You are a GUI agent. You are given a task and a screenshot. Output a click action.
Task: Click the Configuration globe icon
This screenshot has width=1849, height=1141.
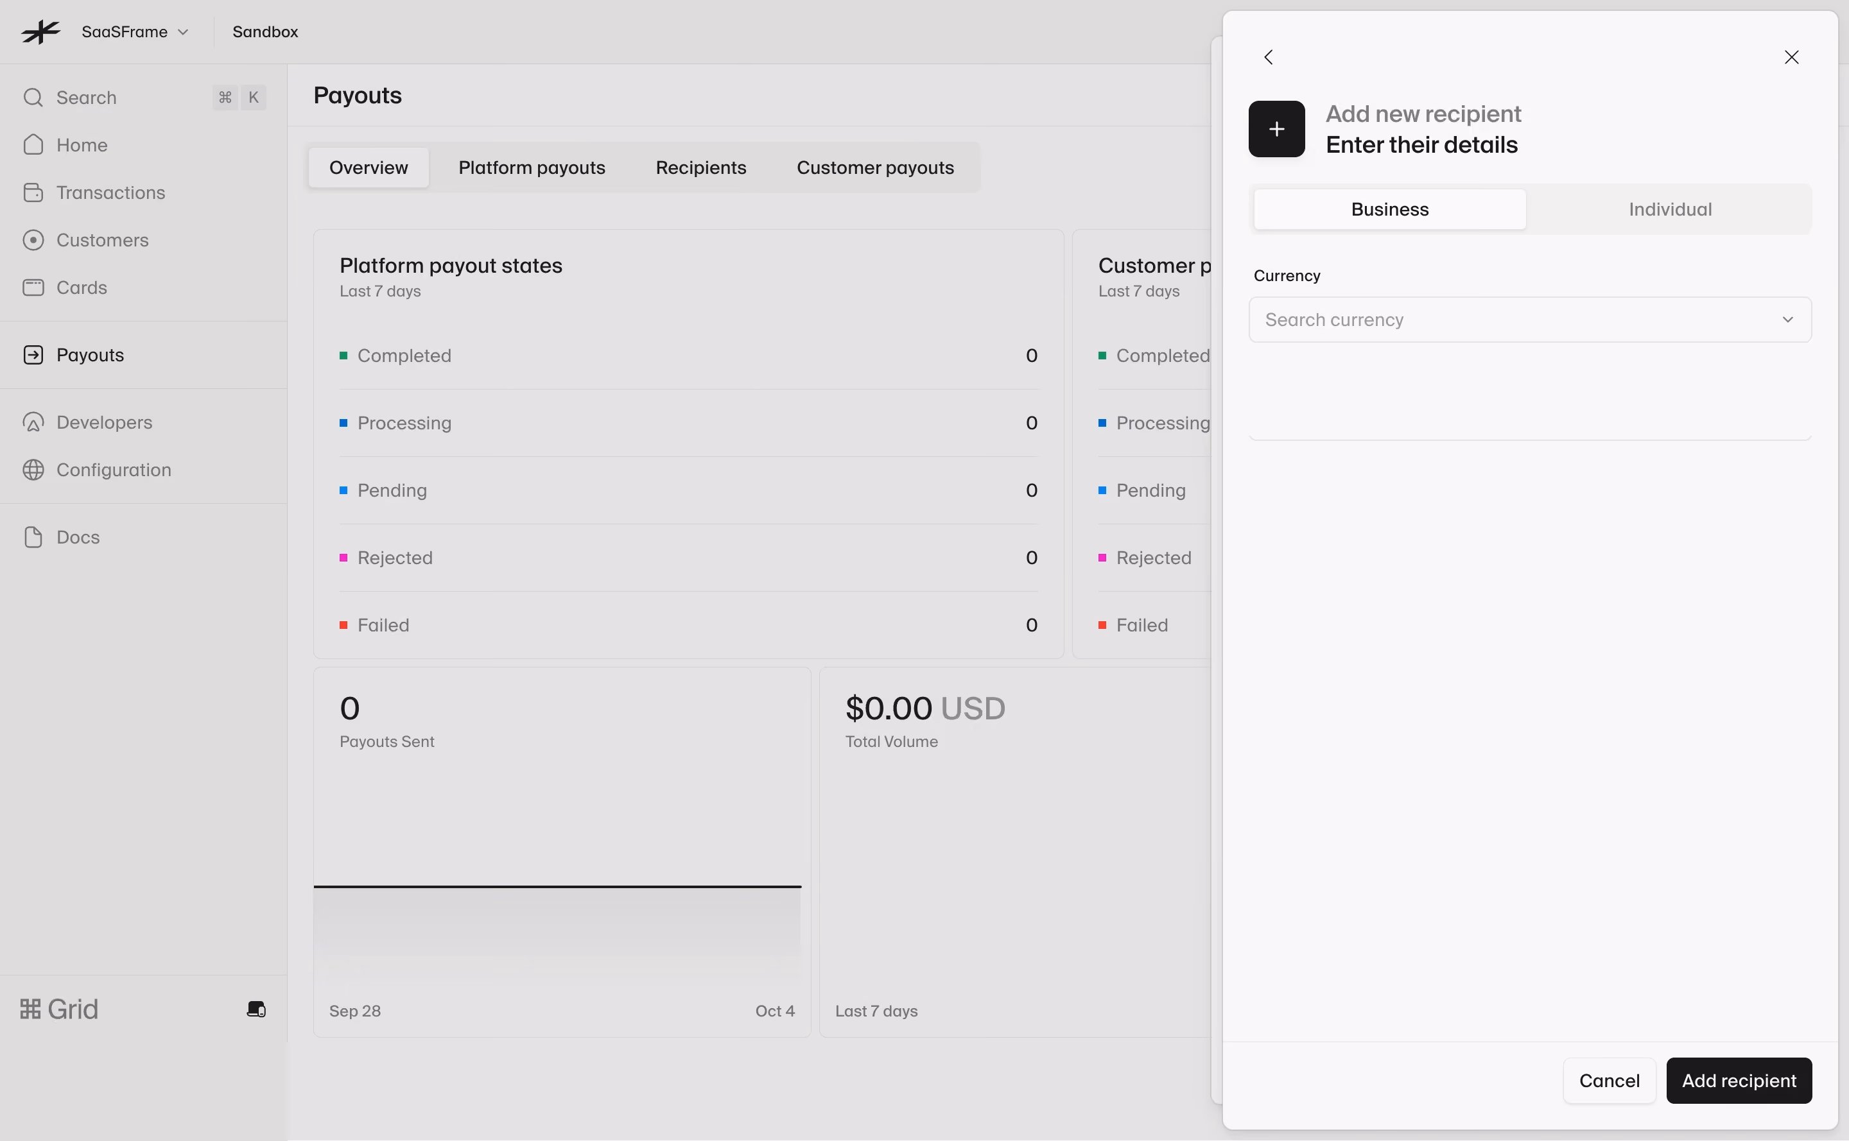pos(33,469)
